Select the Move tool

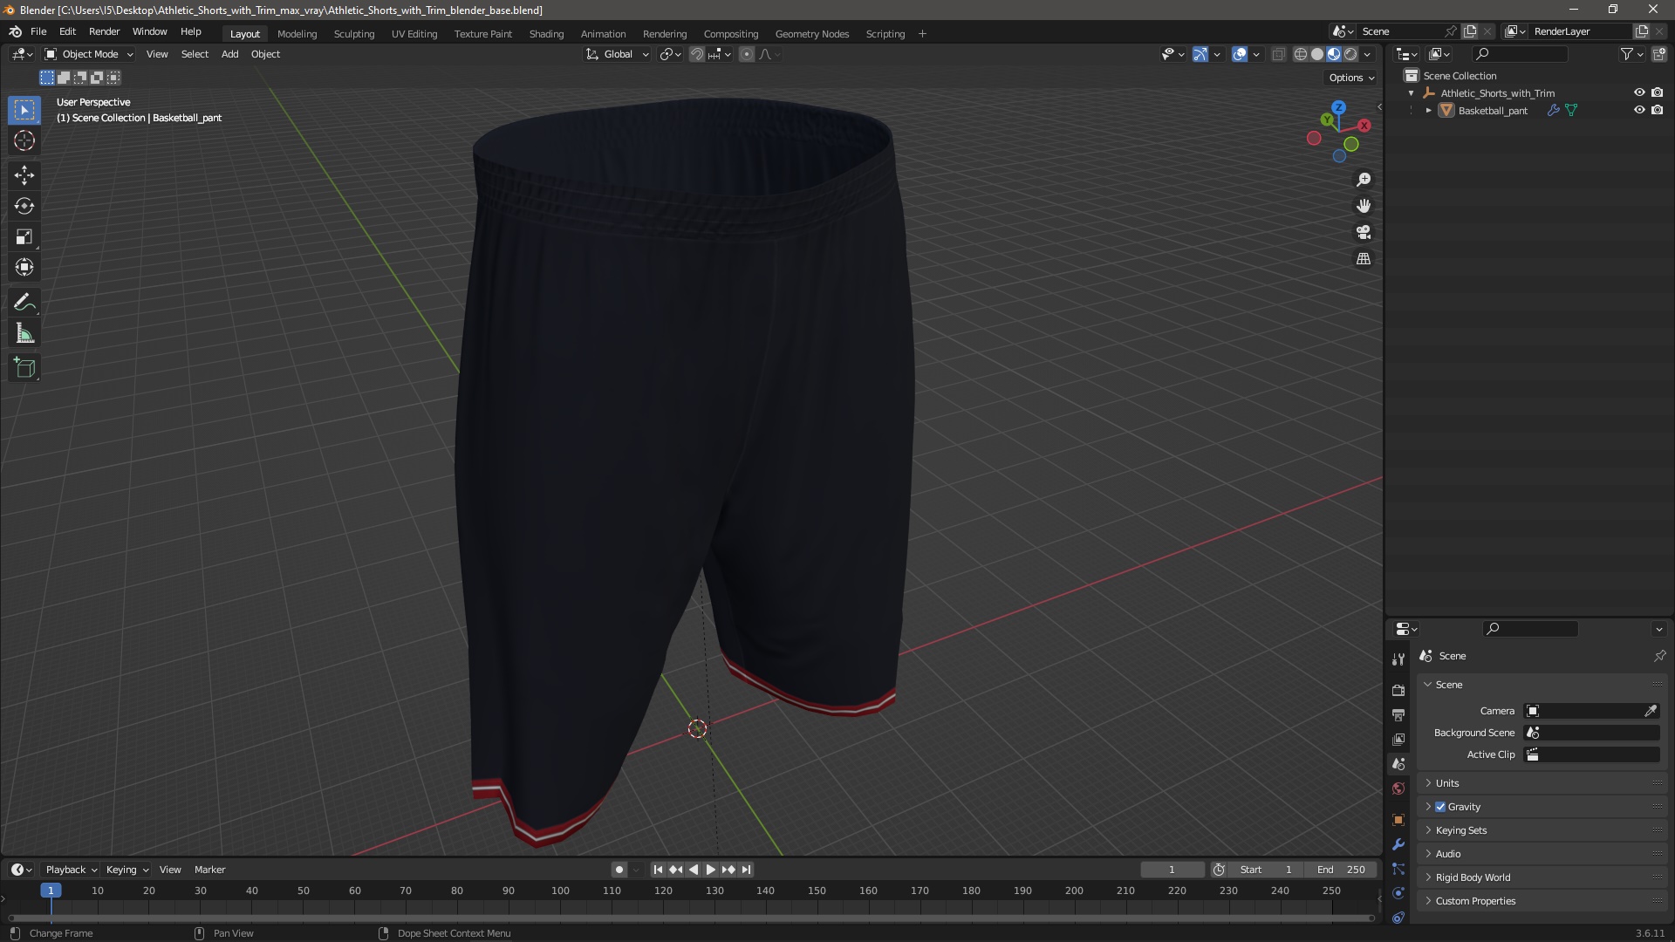click(24, 175)
